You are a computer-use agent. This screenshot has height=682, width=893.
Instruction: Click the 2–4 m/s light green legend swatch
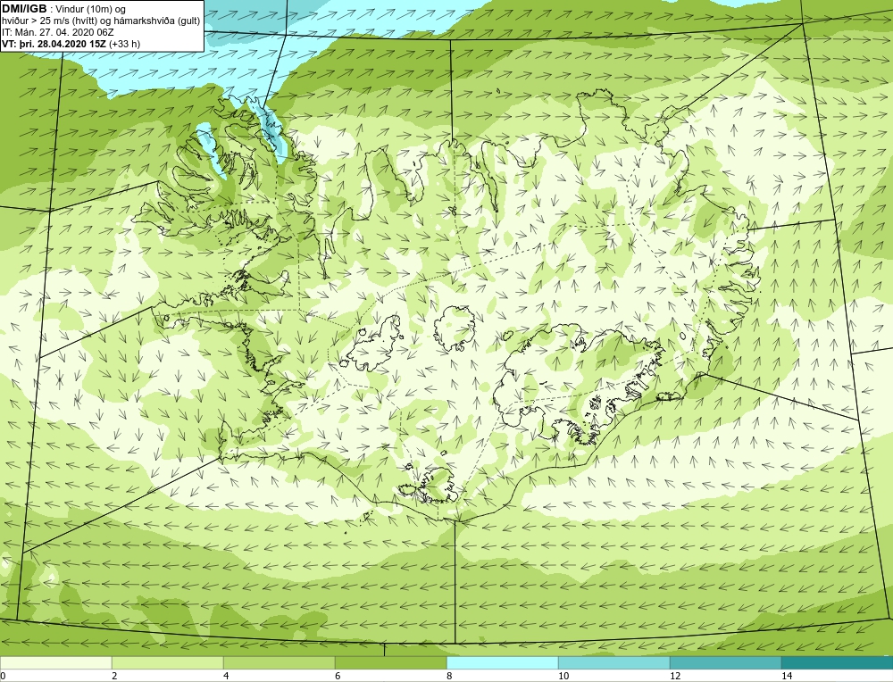coord(168,662)
